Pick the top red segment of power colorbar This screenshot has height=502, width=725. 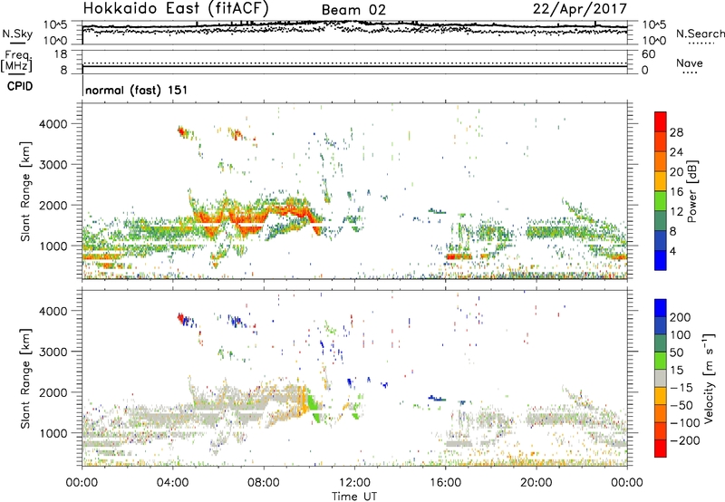point(661,121)
